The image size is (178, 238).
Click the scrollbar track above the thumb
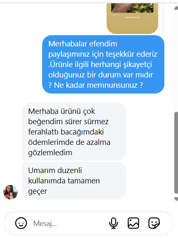(x=176, y=61)
